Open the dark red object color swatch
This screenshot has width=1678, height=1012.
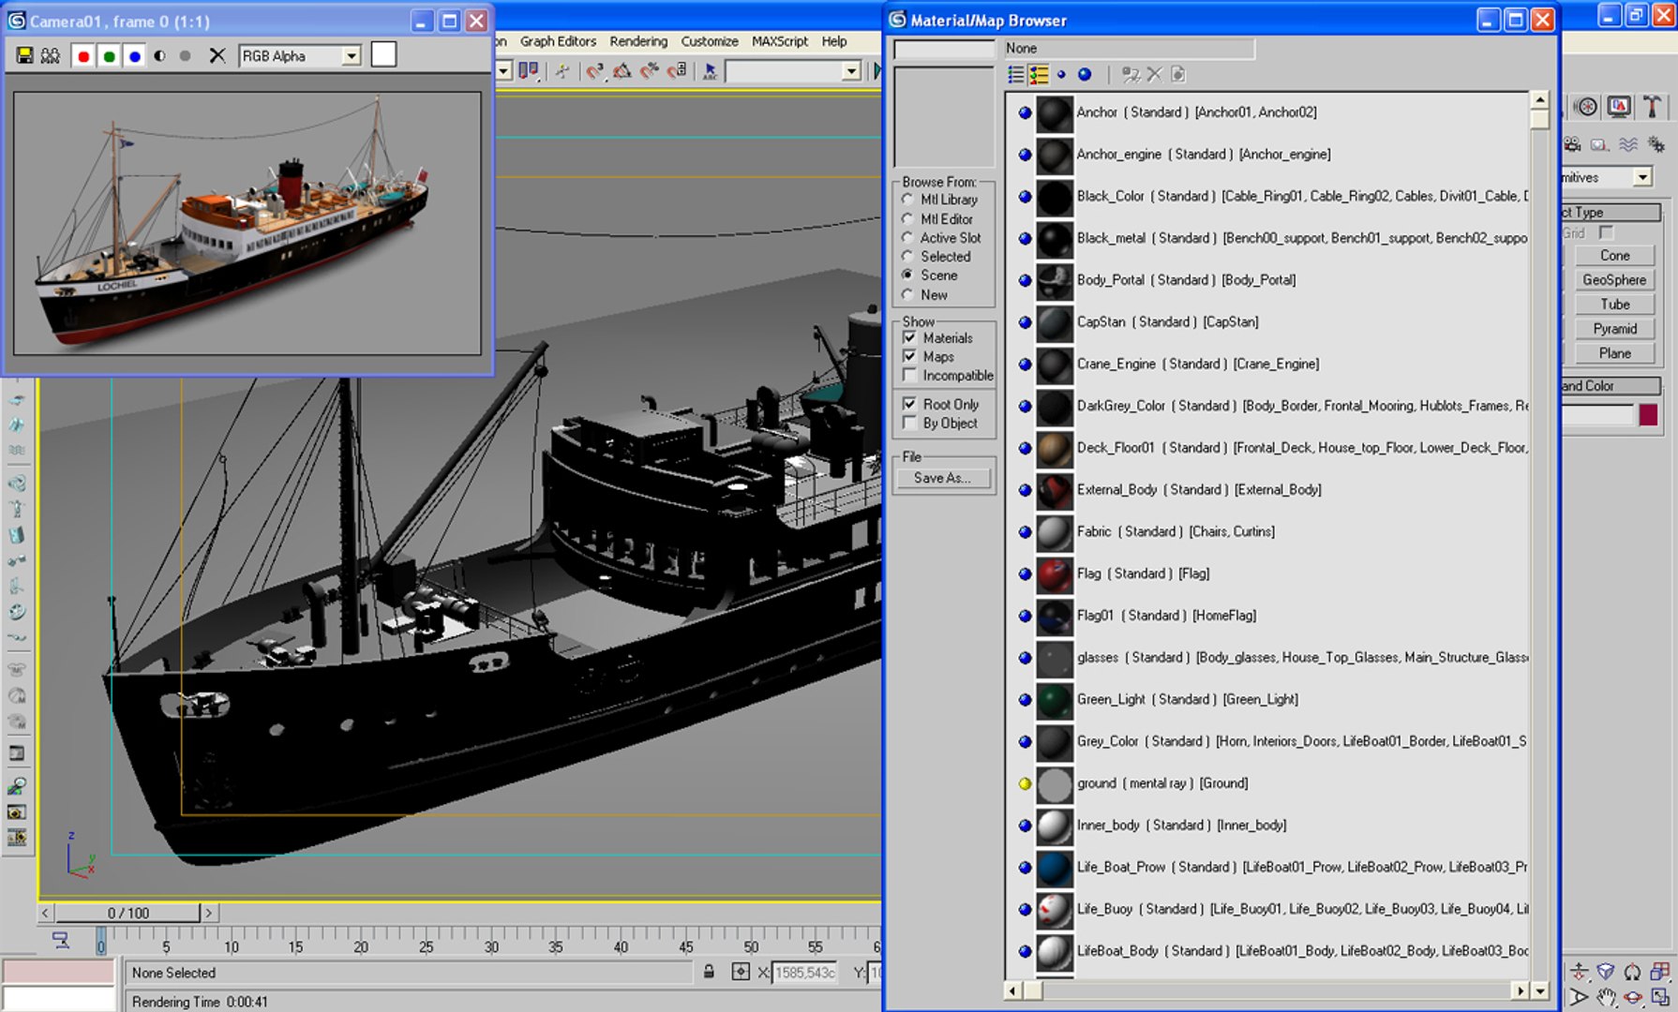[x=1648, y=414]
